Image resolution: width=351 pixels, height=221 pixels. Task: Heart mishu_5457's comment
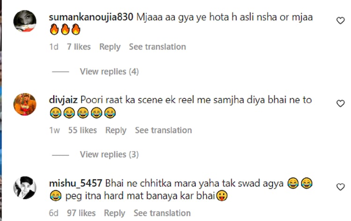341,187
